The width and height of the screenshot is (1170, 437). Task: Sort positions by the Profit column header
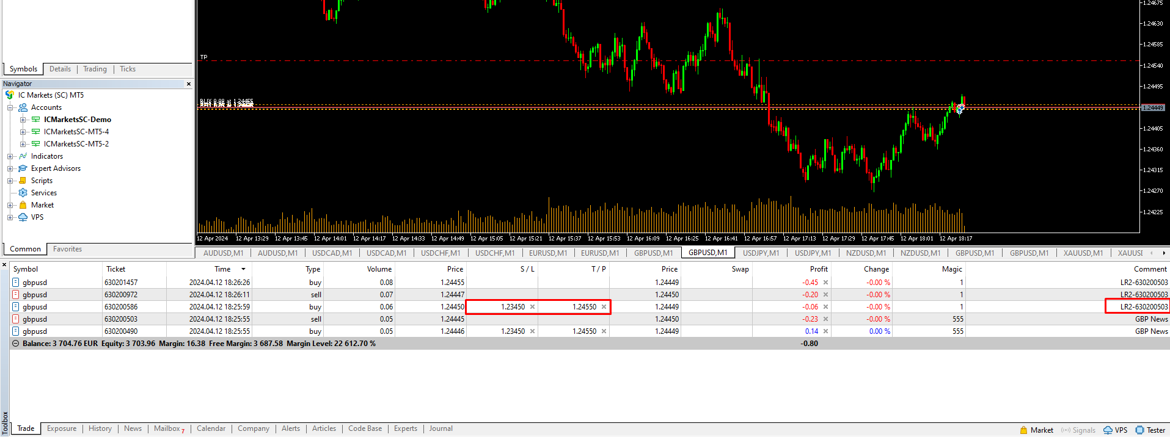click(x=819, y=269)
